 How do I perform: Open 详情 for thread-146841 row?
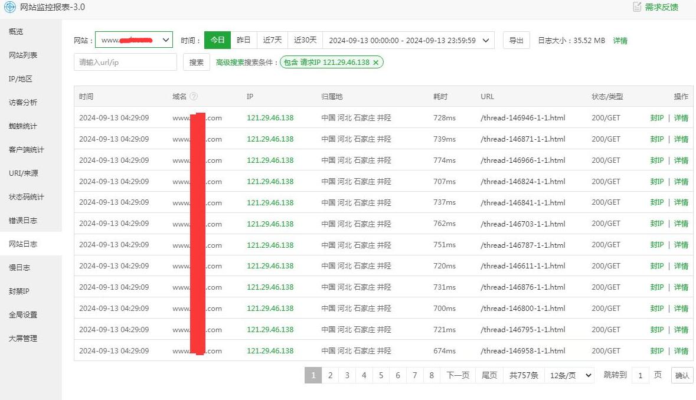click(681, 202)
